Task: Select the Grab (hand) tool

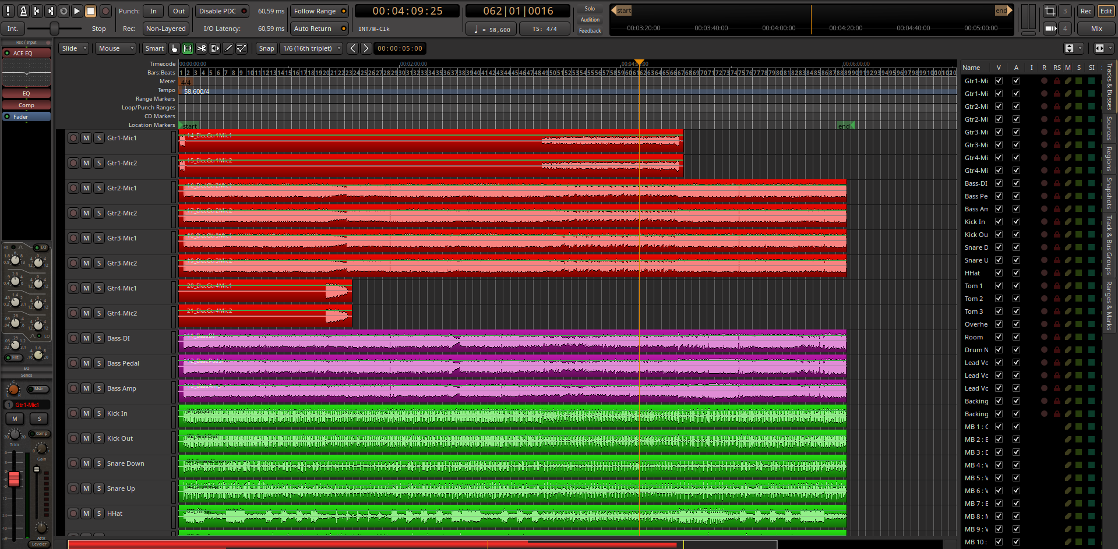Action: pos(174,48)
